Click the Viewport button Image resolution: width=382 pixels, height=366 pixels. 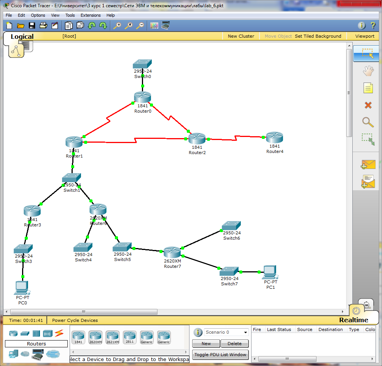point(365,36)
